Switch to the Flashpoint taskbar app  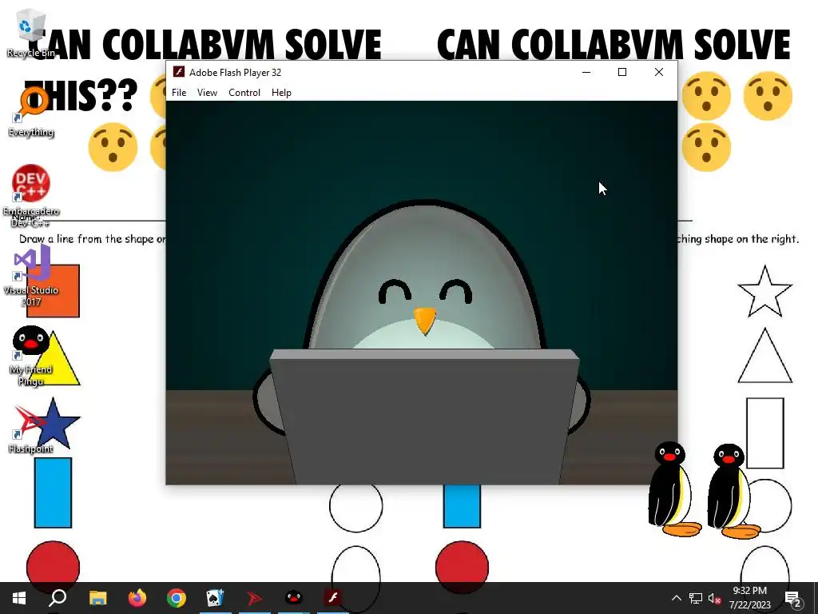click(x=255, y=598)
